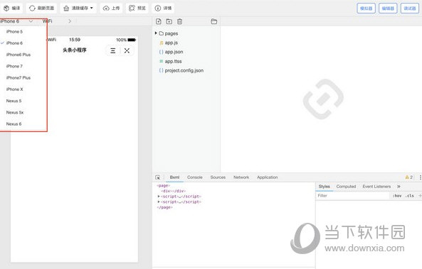Switch to the Bxml tab

pyautogui.click(x=174, y=177)
